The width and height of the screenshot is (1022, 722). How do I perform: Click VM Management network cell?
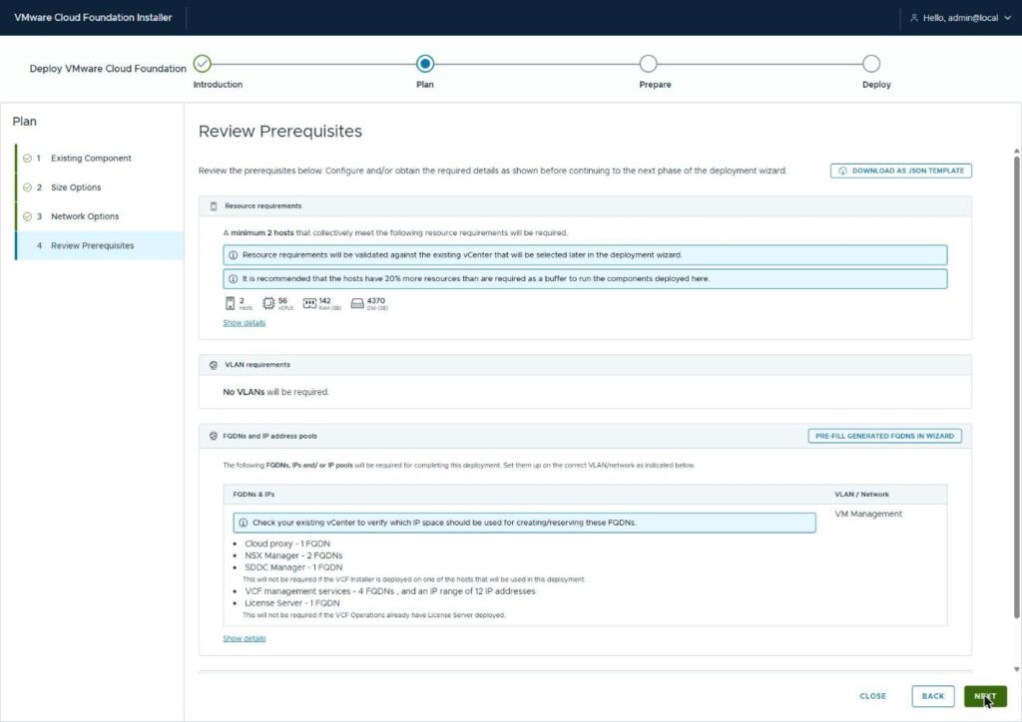coord(868,514)
